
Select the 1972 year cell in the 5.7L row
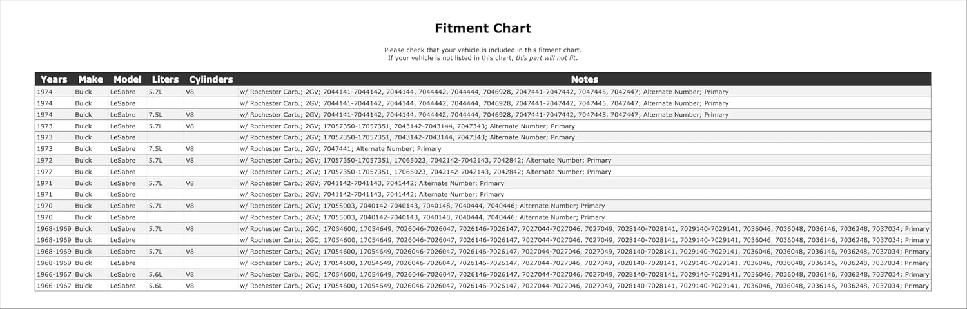tap(45, 161)
